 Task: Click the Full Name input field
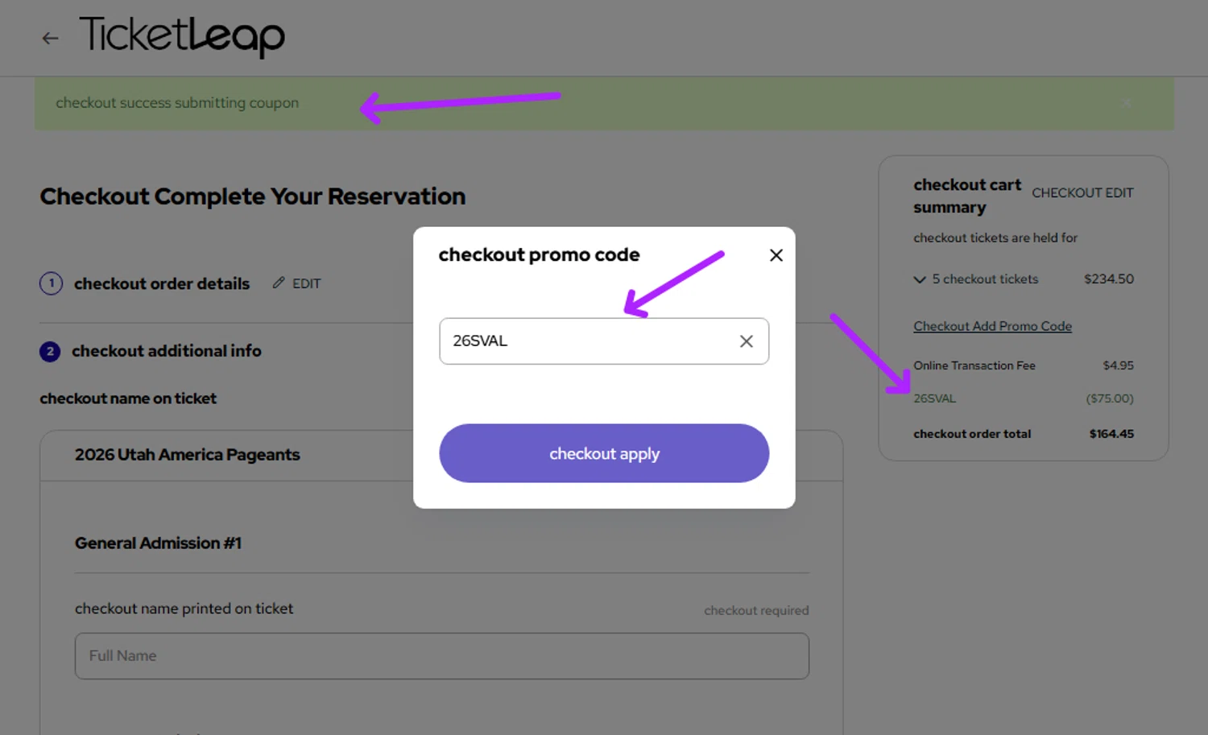(x=441, y=656)
